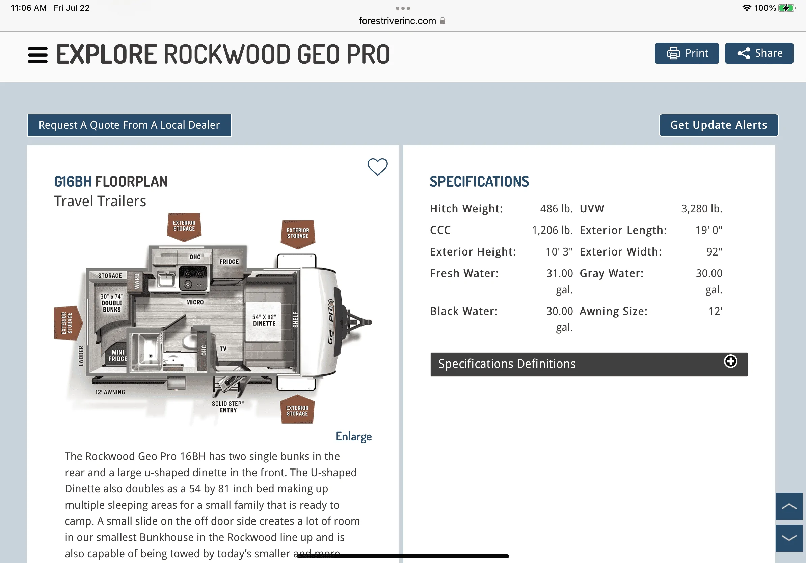Open the hamburger navigation menu
The height and width of the screenshot is (563, 806).
37,55
